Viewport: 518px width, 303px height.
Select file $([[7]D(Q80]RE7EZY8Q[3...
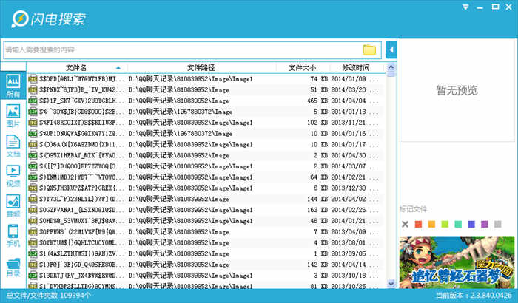206,166
